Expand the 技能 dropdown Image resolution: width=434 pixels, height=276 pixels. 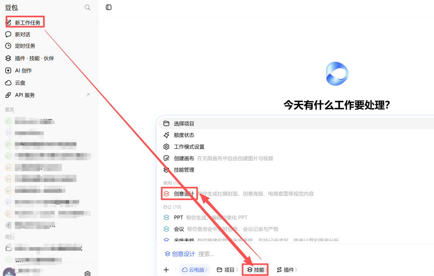(258, 270)
